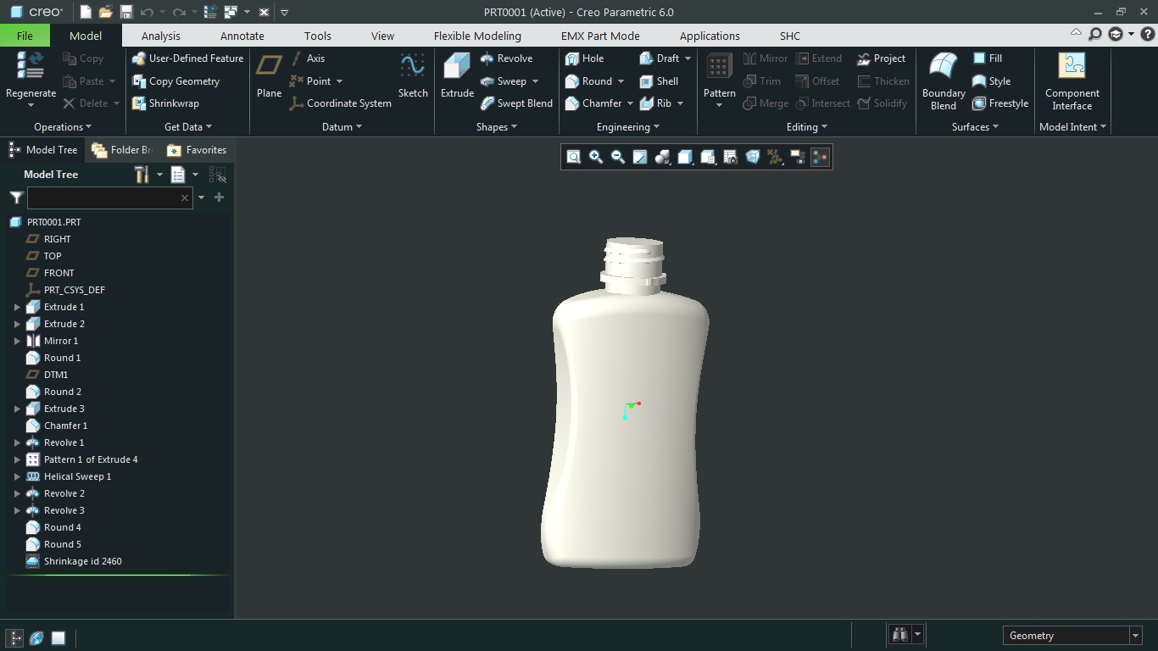Viewport: 1158px width, 651px height.
Task: Click Shrinkwrap button
Action: (x=165, y=103)
